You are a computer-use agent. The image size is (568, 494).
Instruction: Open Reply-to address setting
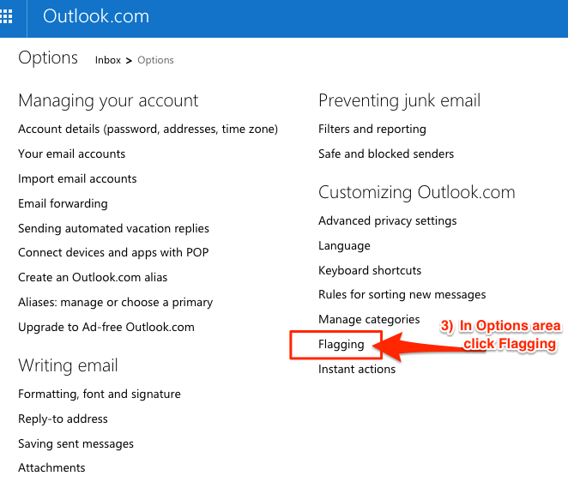click(x=63, y=419)
